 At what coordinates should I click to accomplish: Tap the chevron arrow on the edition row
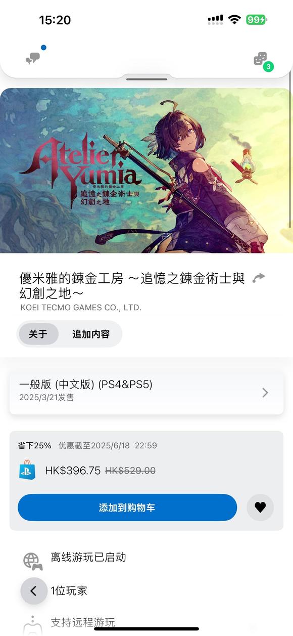[265, 393]
